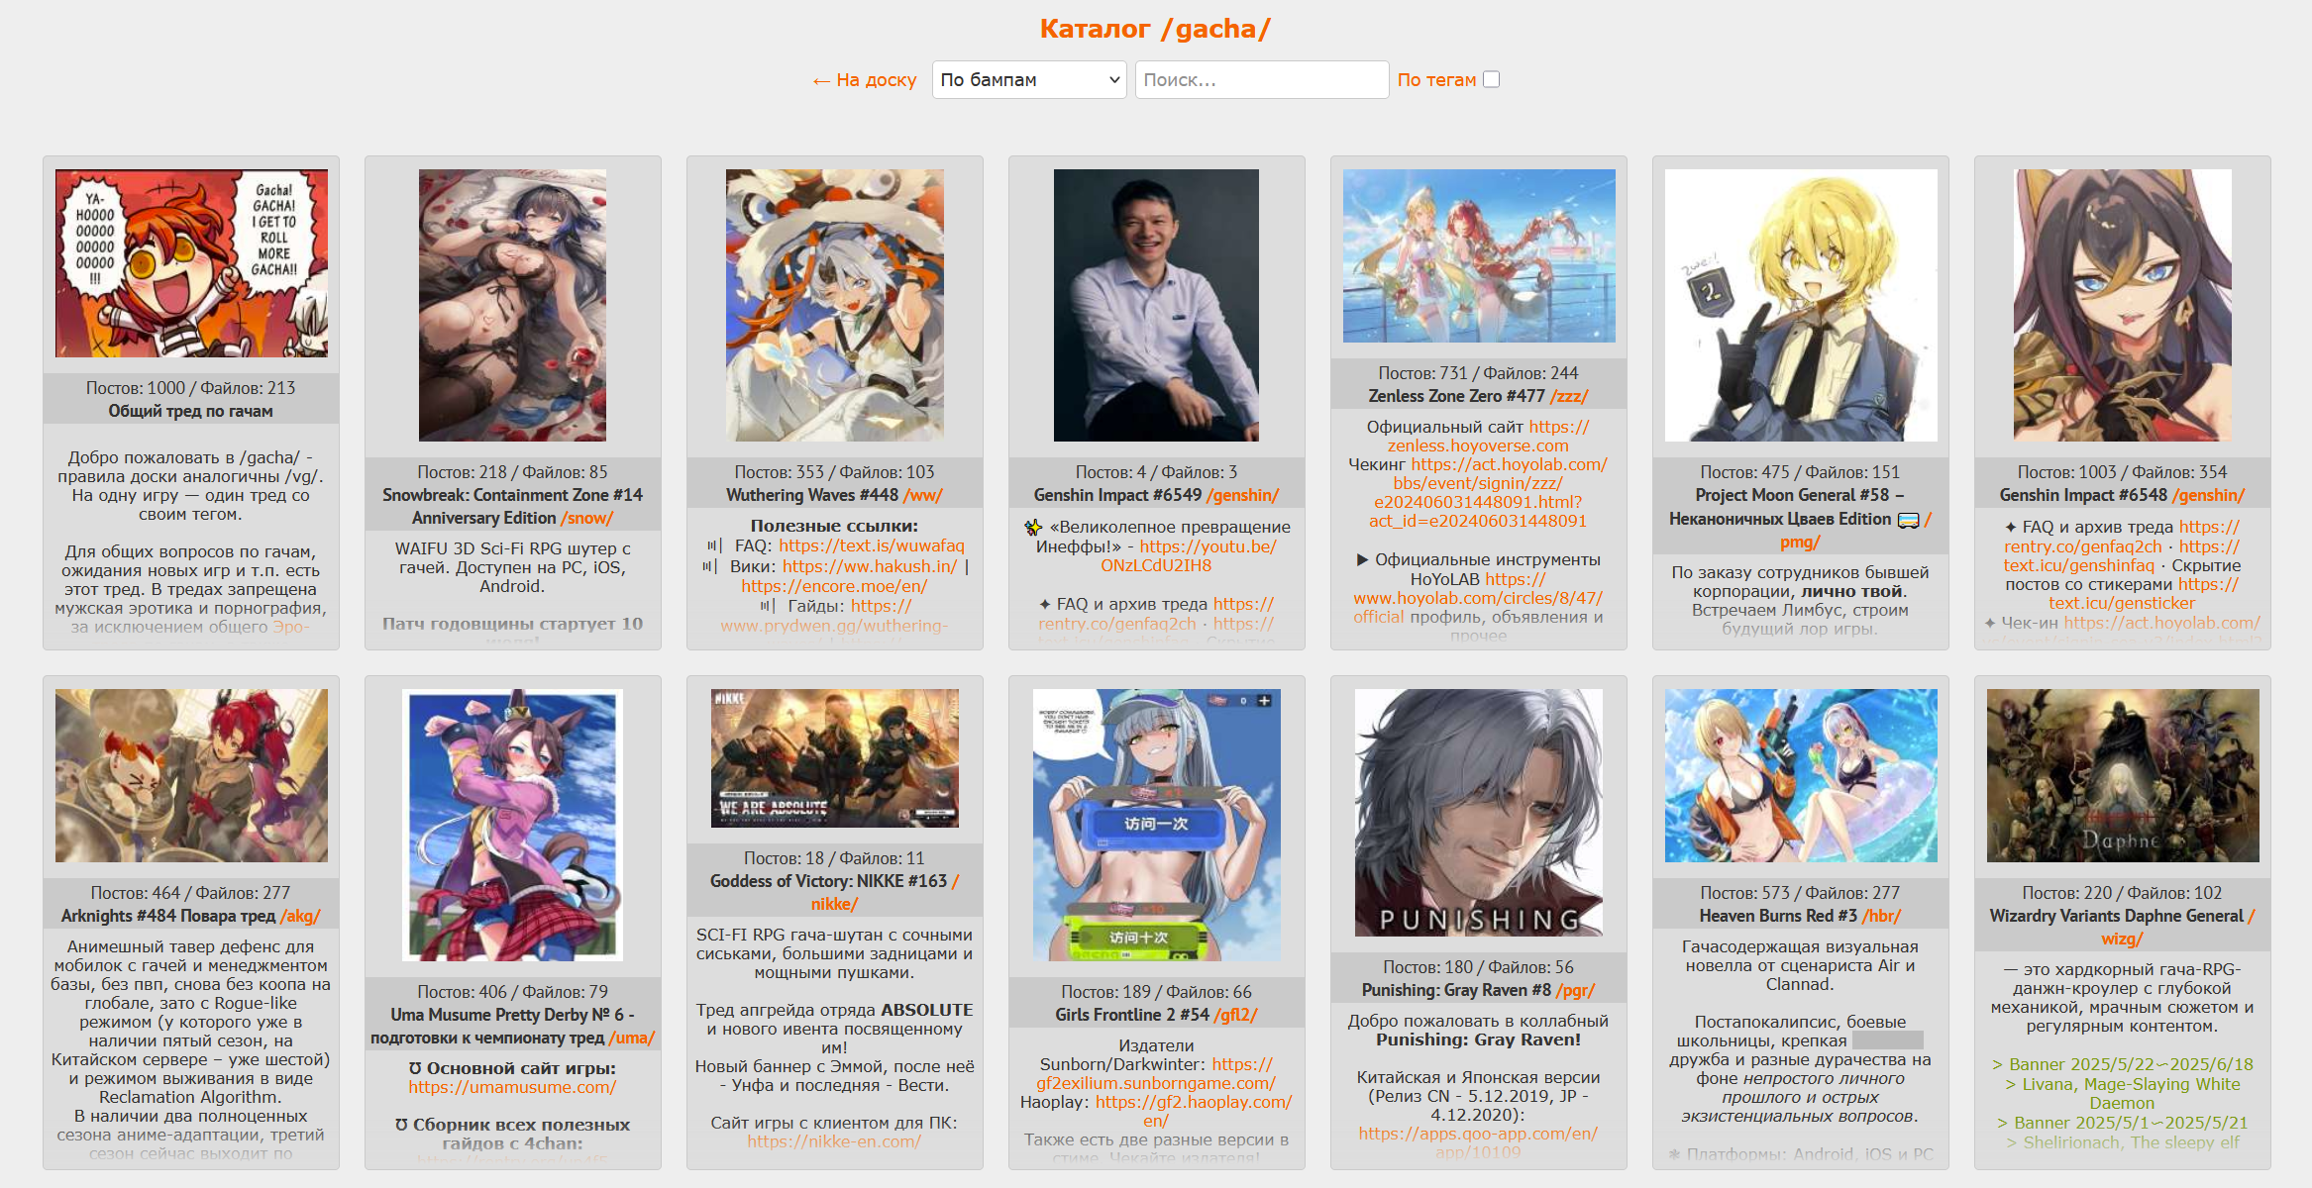The image size is (2312, 1188).
Task: Open Wuthering Waves #448 thread image
Action: pyautogui.click(x=834, y=305)
